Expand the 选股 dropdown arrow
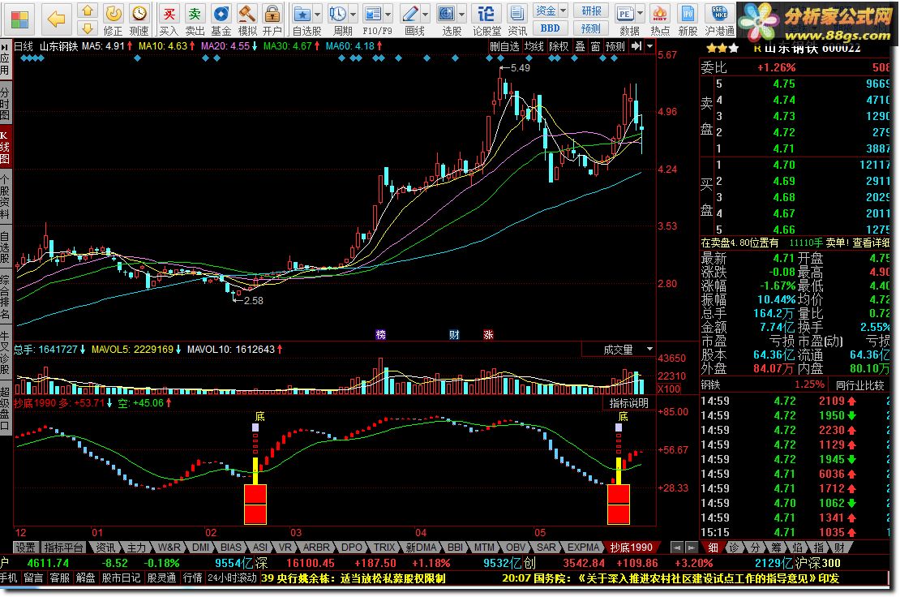 [x=461, y=14]
